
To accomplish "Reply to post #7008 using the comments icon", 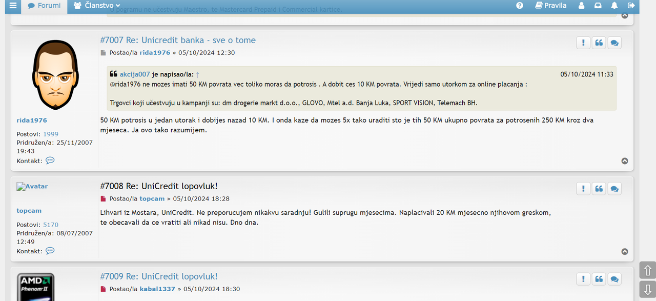I will pos(614,189).
